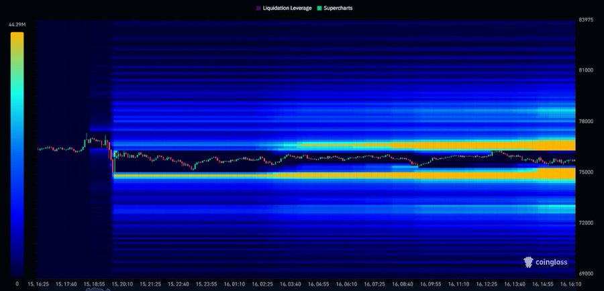Click the 16, 01:10 time label
This screenshot has width=604, height=291.
point(235,284)
